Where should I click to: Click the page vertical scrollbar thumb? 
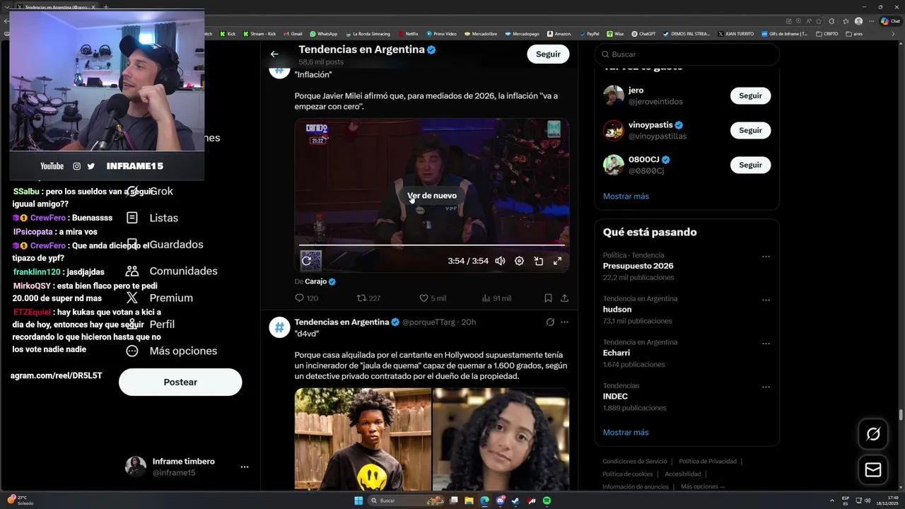click(901, 415)
